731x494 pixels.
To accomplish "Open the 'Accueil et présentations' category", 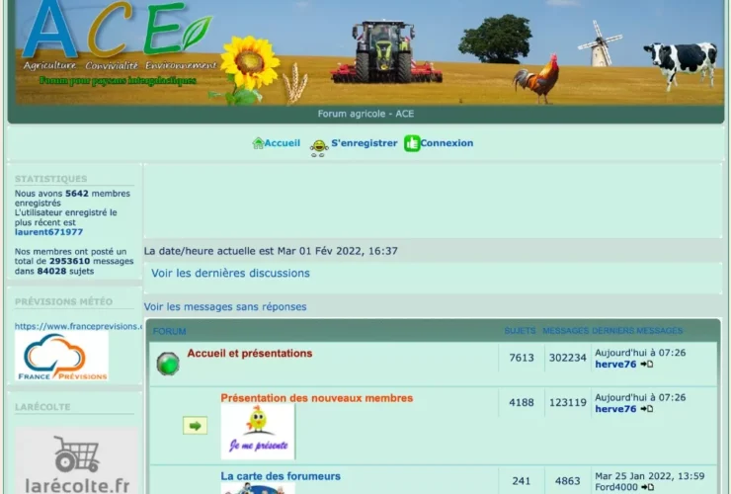I will click(250, 354).
